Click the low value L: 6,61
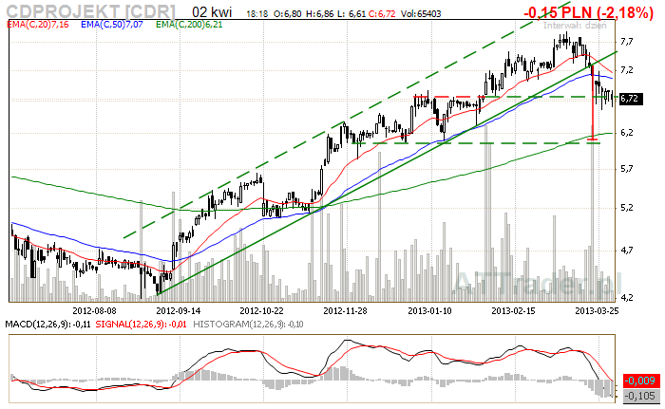The width and height of the screenshot is (665, 409). (351, 14)
